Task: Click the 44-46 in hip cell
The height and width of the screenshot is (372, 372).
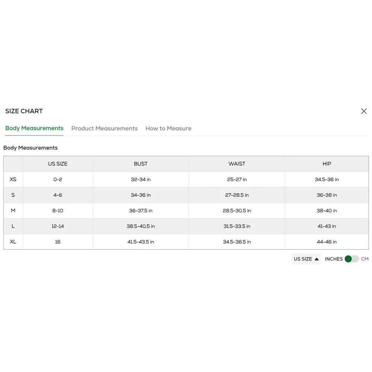Action: click(327, 242)
